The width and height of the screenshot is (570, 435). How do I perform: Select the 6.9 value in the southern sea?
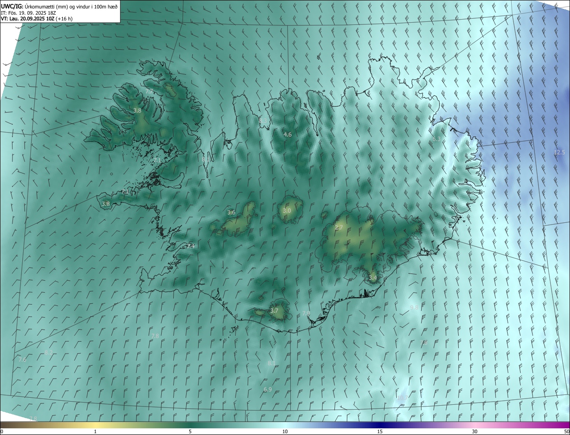[268, 389]
